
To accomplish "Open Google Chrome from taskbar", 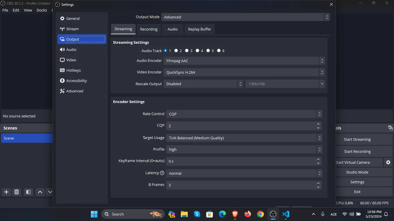I will [x=260, y=214].
